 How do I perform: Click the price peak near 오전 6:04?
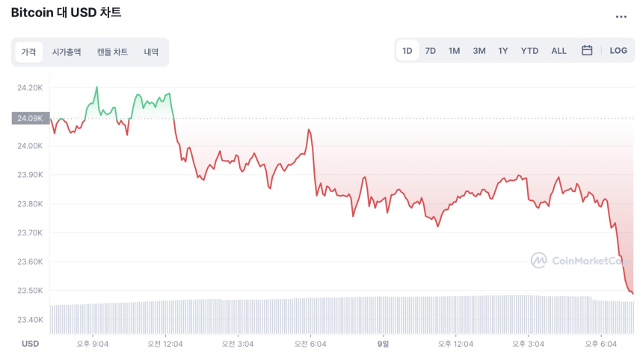(308, 130)
